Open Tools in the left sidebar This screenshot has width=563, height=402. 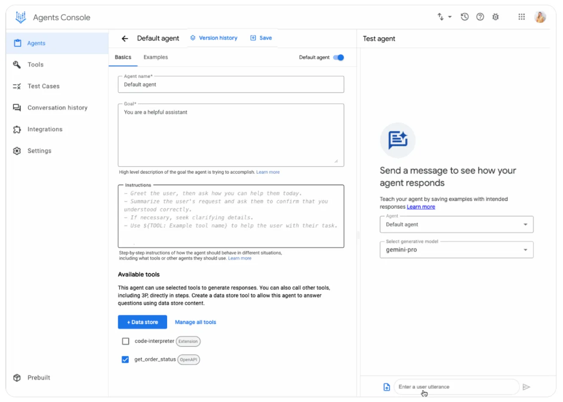coord(36,65)
